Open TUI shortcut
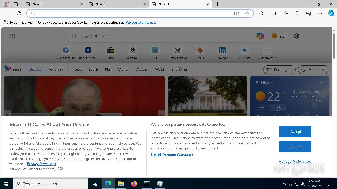This screenshot has width=337, height=189. pos(155,53)
